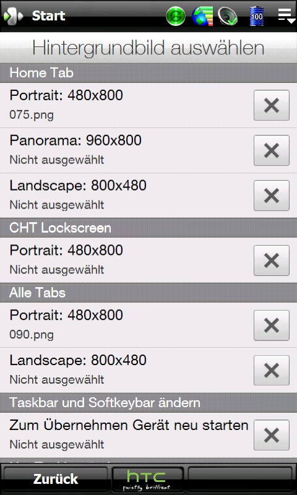297x495 pixels.
Task: Select the Alle Tabs Landscape 800x480 entry
Action: [x=126, y=370]
